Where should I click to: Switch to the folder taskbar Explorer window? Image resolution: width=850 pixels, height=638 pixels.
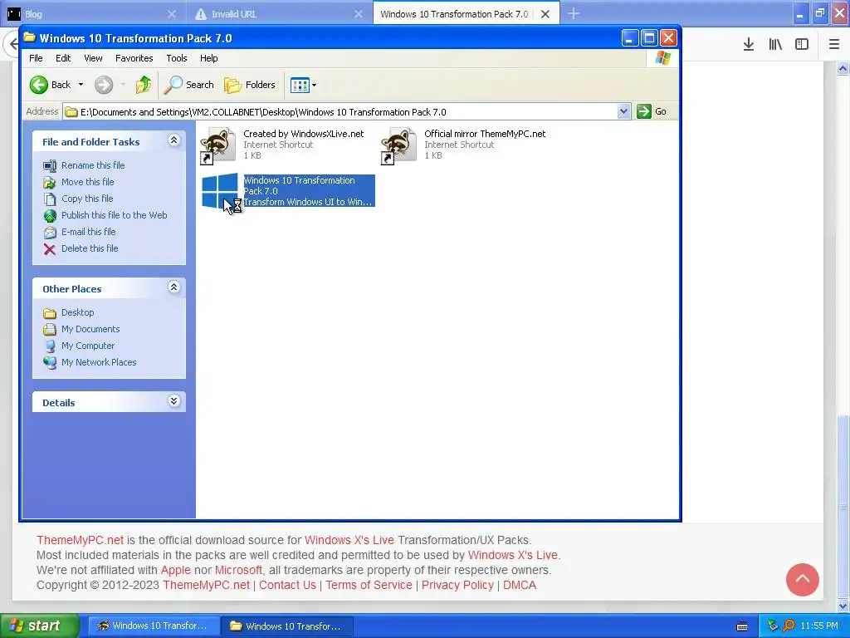pyautogui.click(x=287, y=626)
